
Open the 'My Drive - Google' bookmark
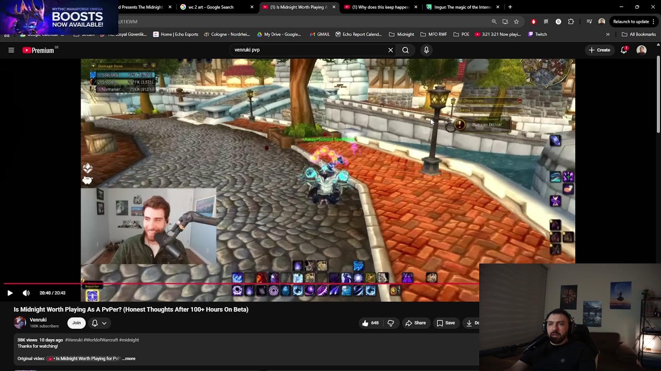[279, 35]
